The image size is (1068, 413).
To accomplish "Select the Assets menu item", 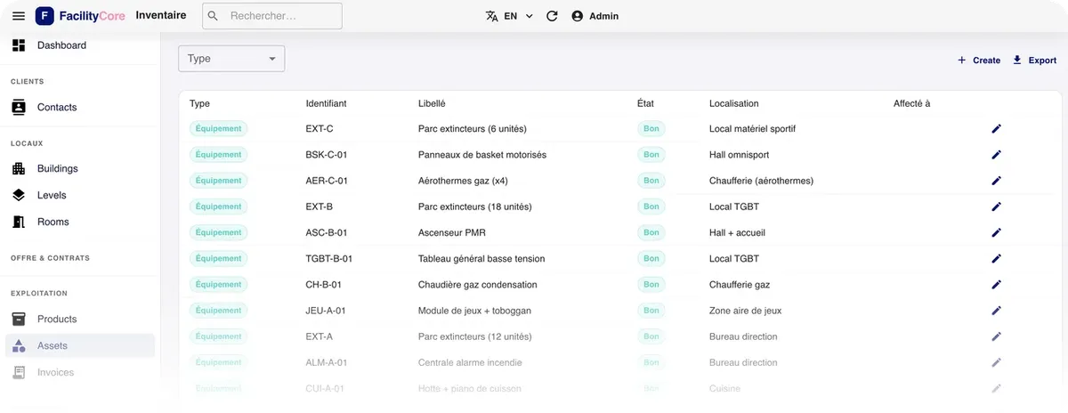I will (x=80, y=345).
